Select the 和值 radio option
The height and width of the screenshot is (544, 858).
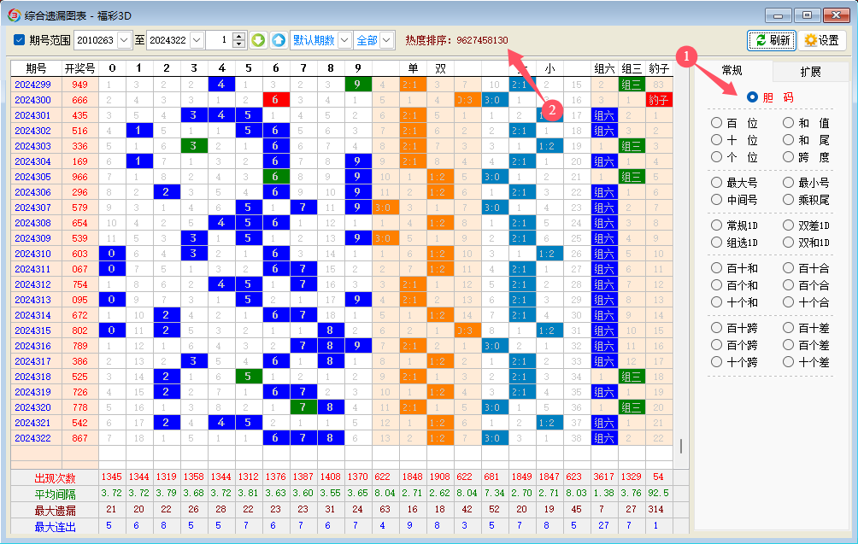tap(788, 123)
